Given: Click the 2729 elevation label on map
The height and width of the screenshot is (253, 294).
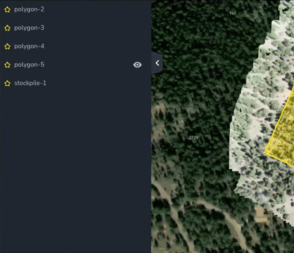Looking at the screenshot, I should [x=193, y=138].
